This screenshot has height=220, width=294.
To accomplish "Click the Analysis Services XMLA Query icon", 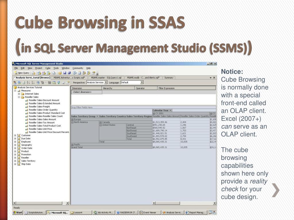I will [49, 73].
